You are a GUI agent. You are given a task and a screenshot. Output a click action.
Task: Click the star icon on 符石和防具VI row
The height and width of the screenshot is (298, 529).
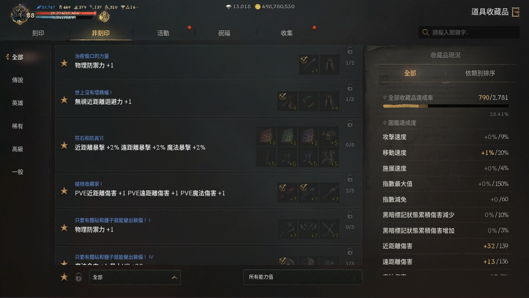(x=64, y=145)
